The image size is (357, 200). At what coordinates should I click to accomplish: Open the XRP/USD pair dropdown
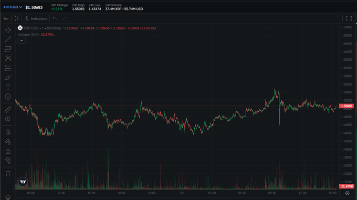(13, 7)
